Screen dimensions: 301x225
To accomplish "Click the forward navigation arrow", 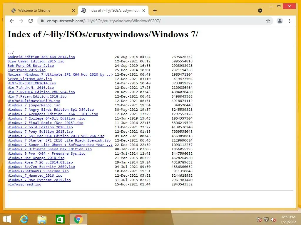I will click(x=21, y=21).
